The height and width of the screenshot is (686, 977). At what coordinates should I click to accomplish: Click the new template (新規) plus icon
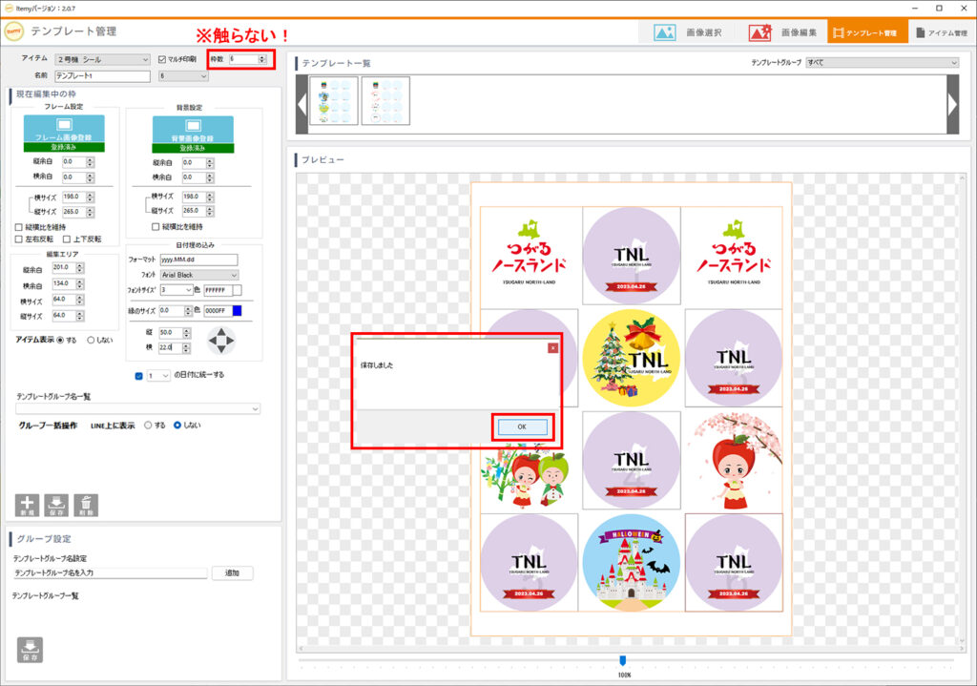(27, 505)
